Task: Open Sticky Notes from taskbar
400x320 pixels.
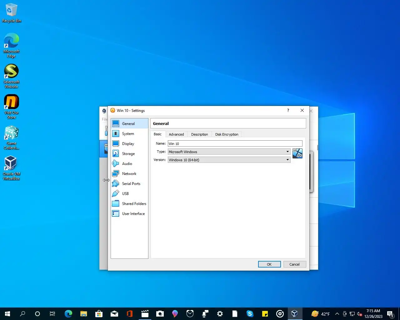Action: [265, 314]
